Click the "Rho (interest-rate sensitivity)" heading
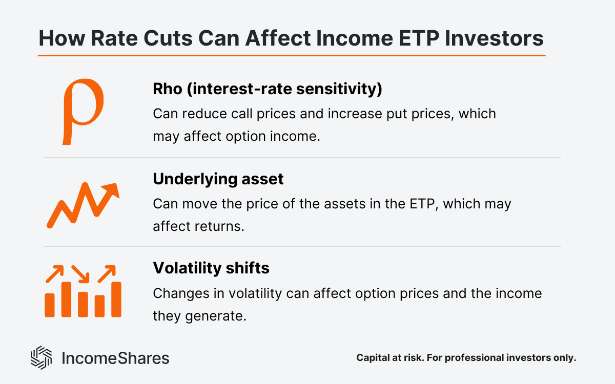615x384 pixels. (x=268, y=89)
